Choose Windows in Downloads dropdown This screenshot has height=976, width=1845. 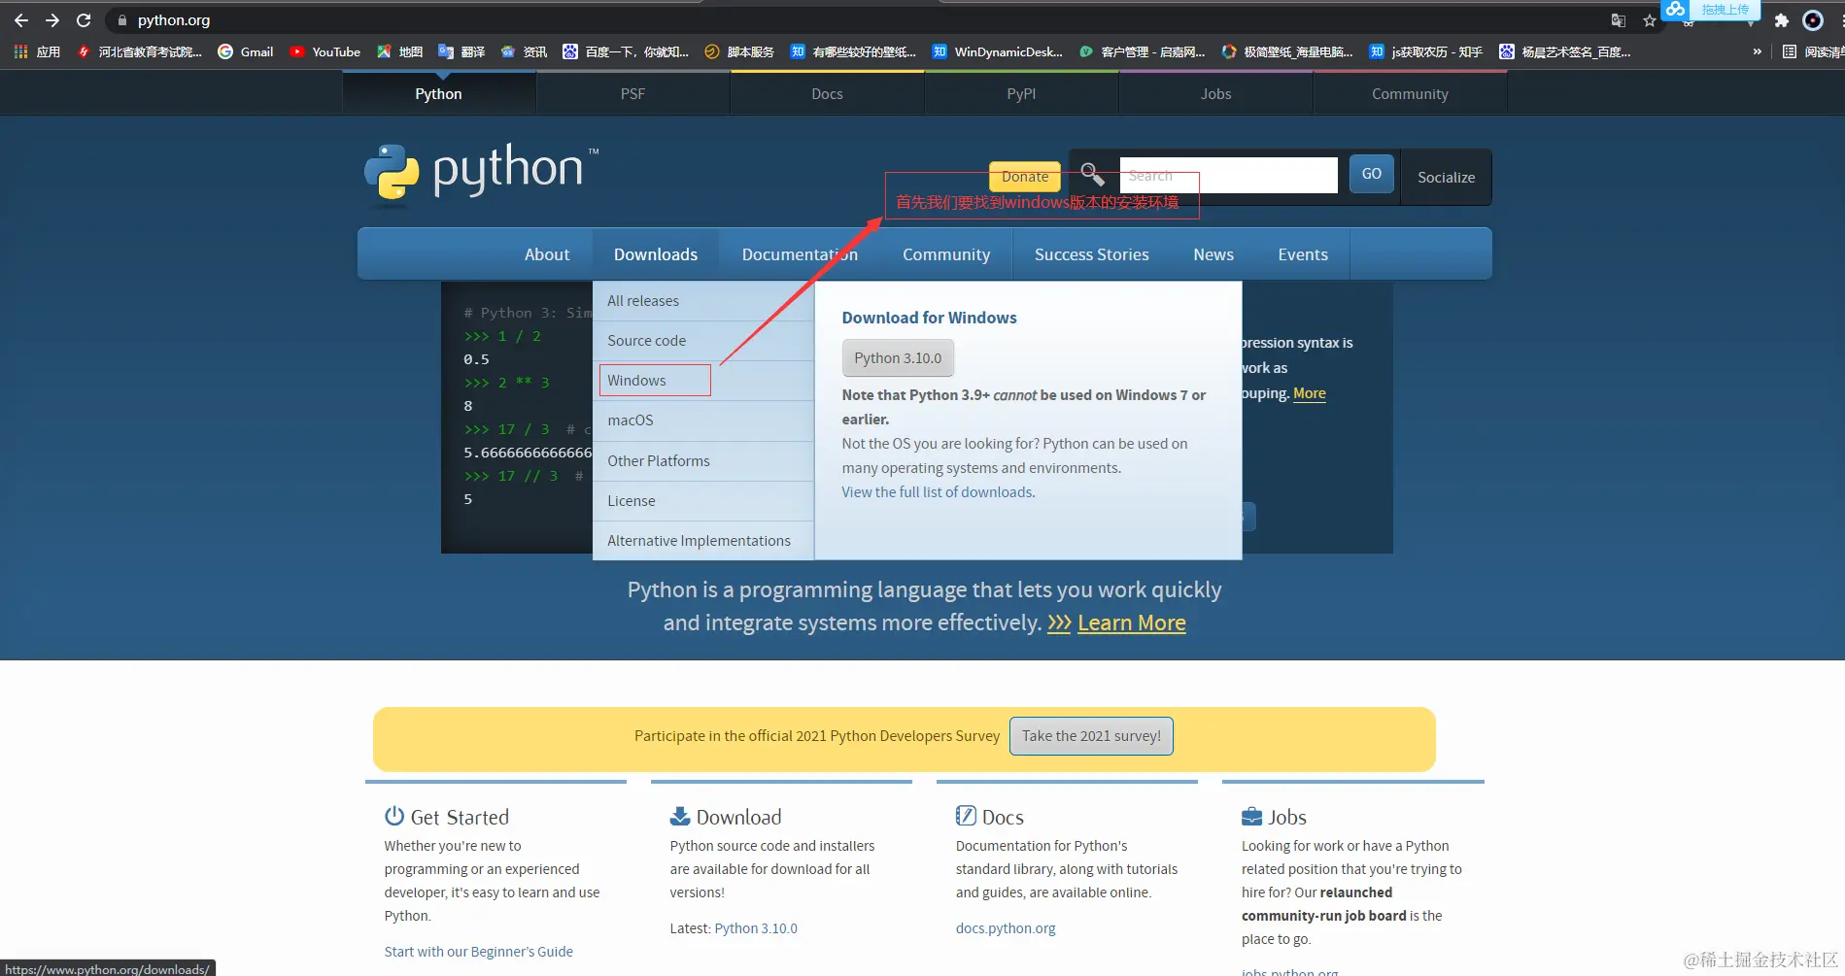click(x=703, y=381)
